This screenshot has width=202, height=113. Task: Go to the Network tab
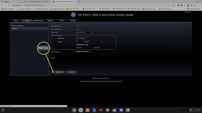(50, 20)
